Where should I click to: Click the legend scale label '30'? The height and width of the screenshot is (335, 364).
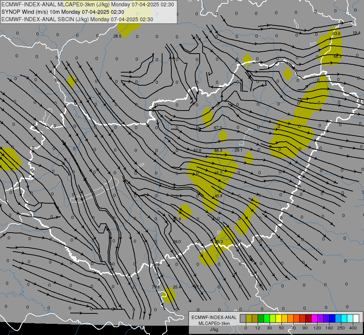click(x=270, y=328)
